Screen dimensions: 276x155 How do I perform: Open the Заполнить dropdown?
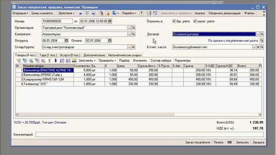tap(87, 61)
